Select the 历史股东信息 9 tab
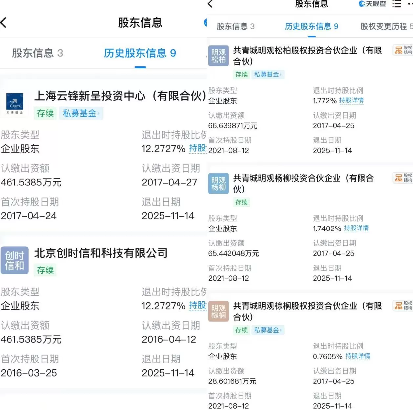 pyautogui.click(x=311, y=27)
